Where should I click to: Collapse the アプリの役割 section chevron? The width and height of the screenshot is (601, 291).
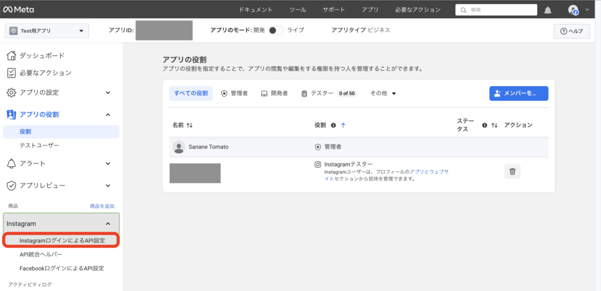[x=108, y=114]
